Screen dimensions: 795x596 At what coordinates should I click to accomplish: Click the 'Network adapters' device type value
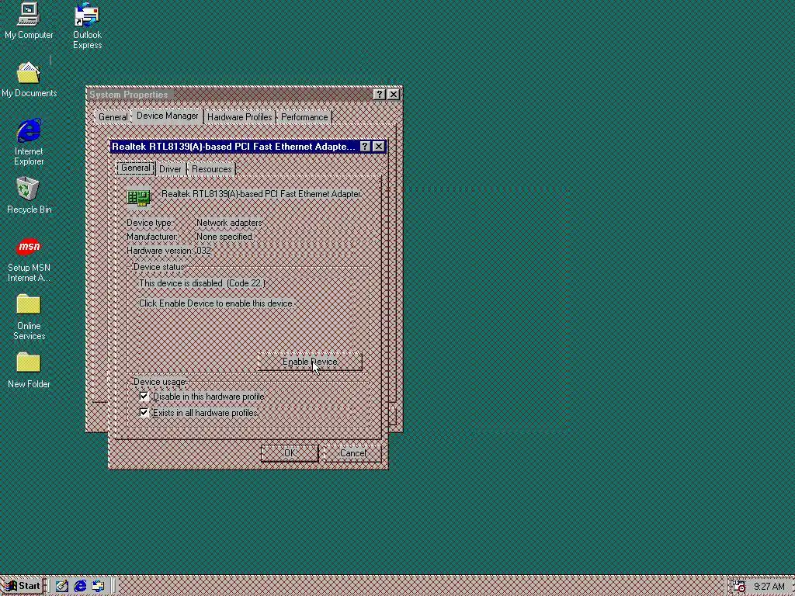pos(229,223)
